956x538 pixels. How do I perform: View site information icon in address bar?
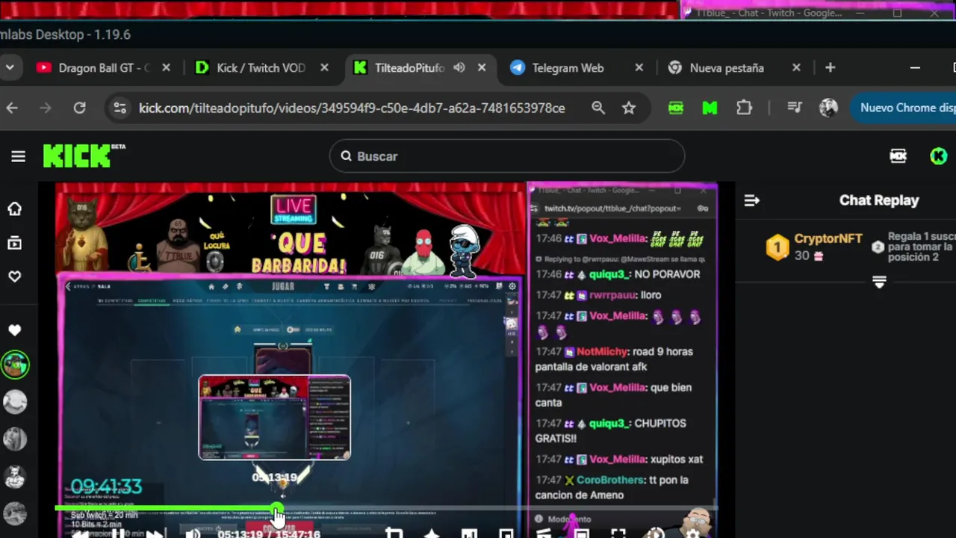pos(119,108)
